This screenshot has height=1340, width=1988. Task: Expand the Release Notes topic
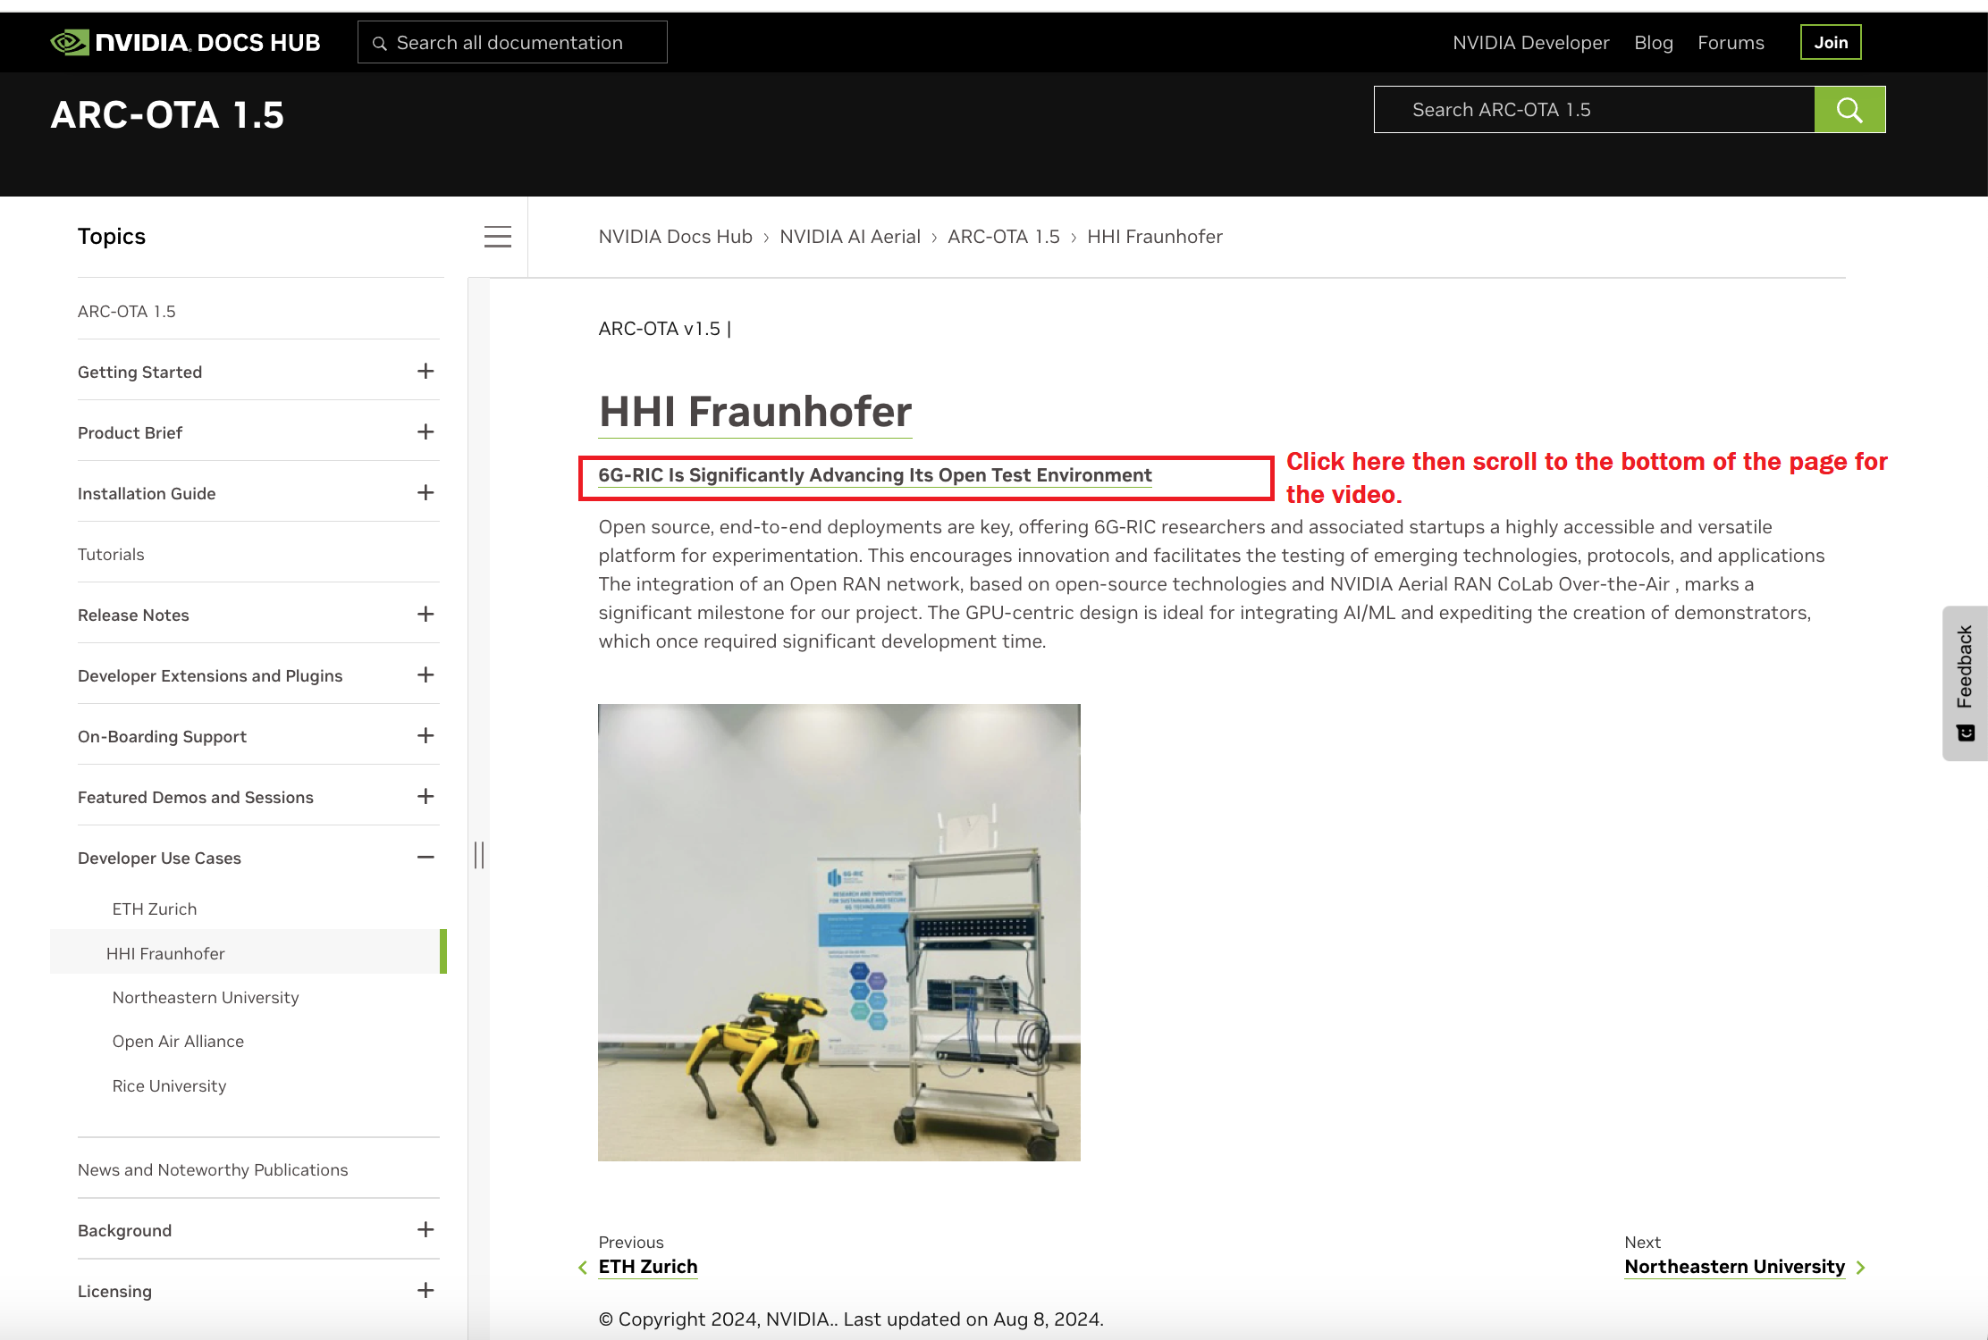tap(425, 615)
